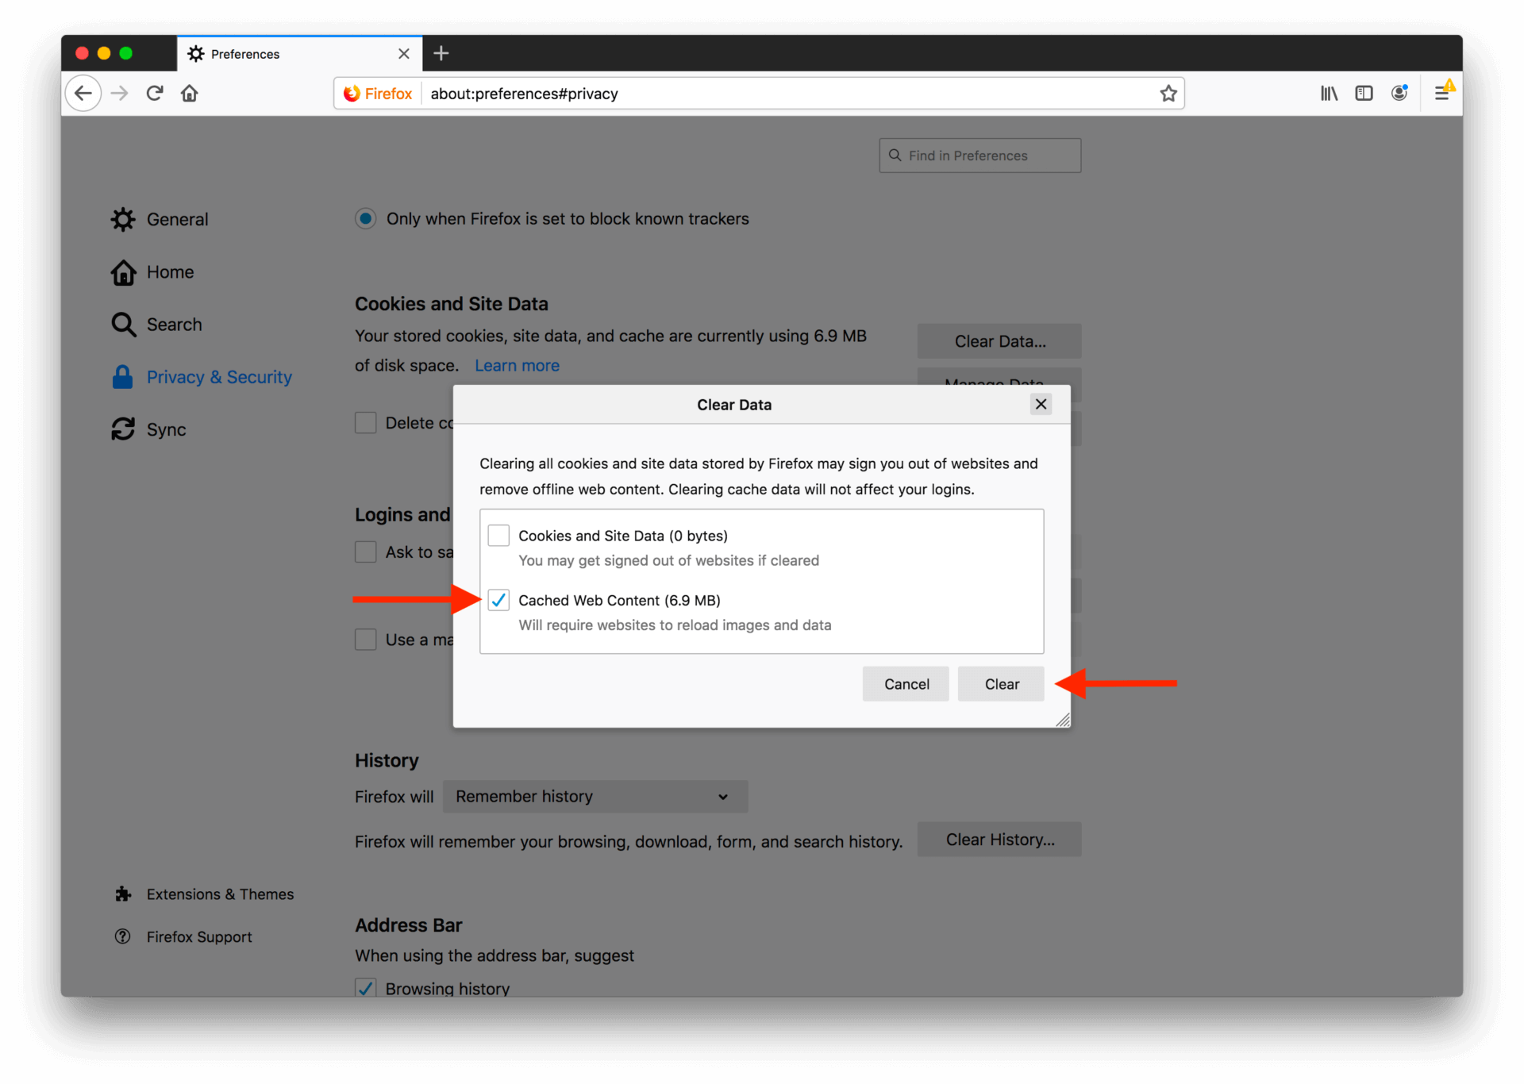Open the Remember history dropdown
The height and width of the screenshot is (1084, 1524).
[x=595, y=797]
